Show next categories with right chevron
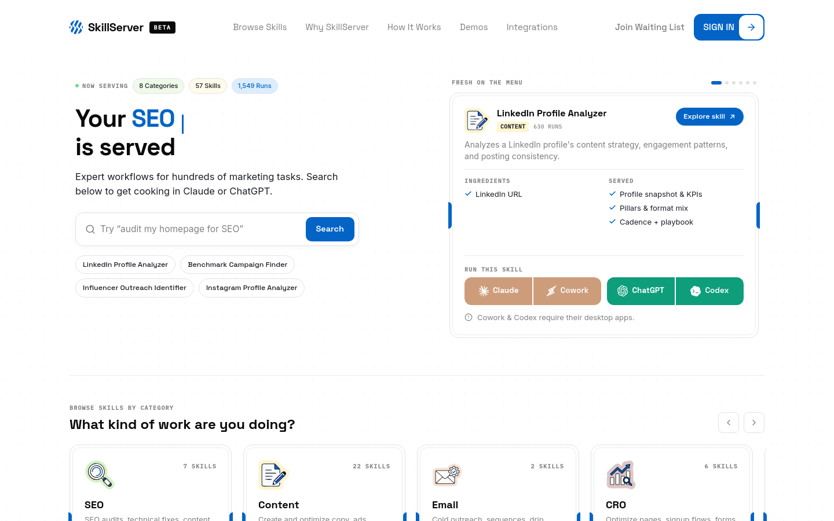 (x=754, y=423)
